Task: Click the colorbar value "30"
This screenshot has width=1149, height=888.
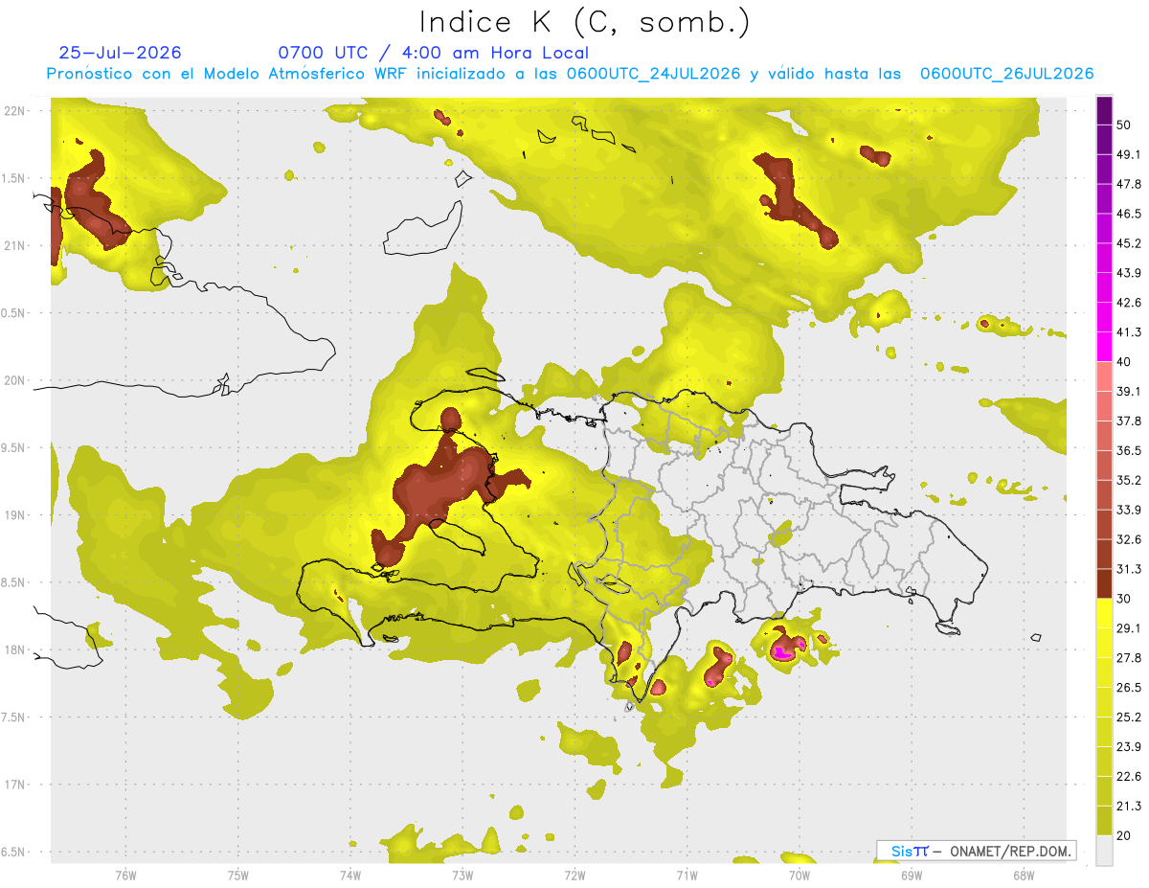Action: (x=1125, y=599)
